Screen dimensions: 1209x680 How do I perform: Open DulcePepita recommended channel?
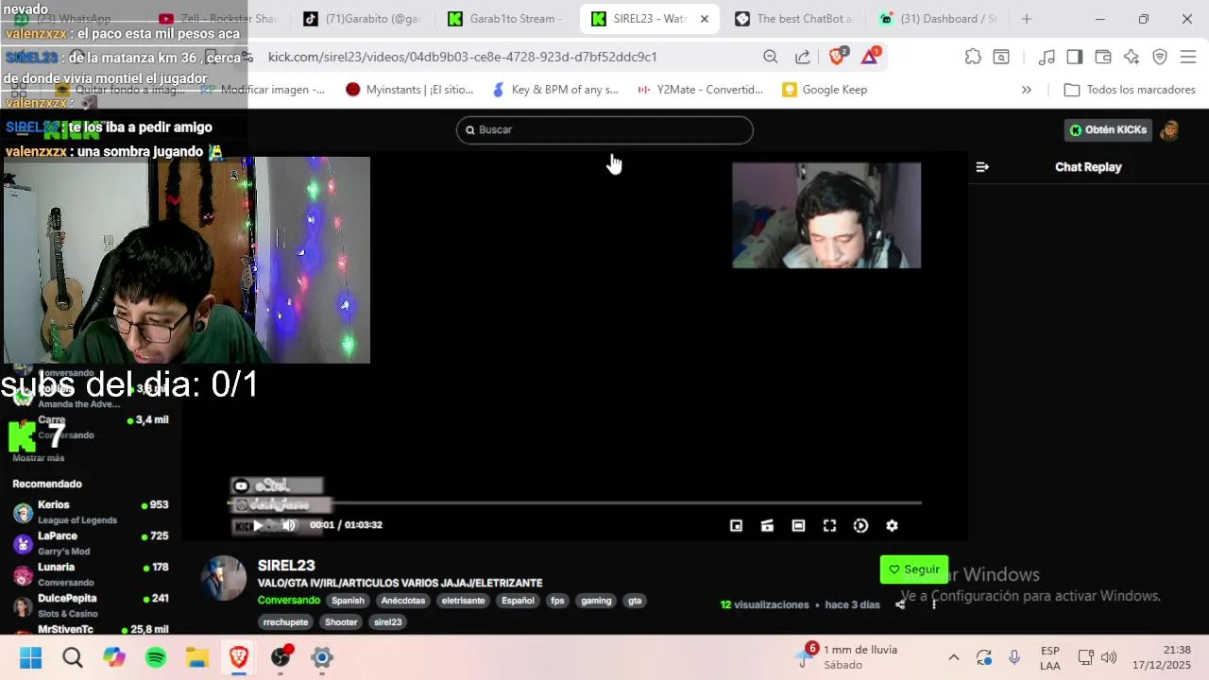(91, 605)
